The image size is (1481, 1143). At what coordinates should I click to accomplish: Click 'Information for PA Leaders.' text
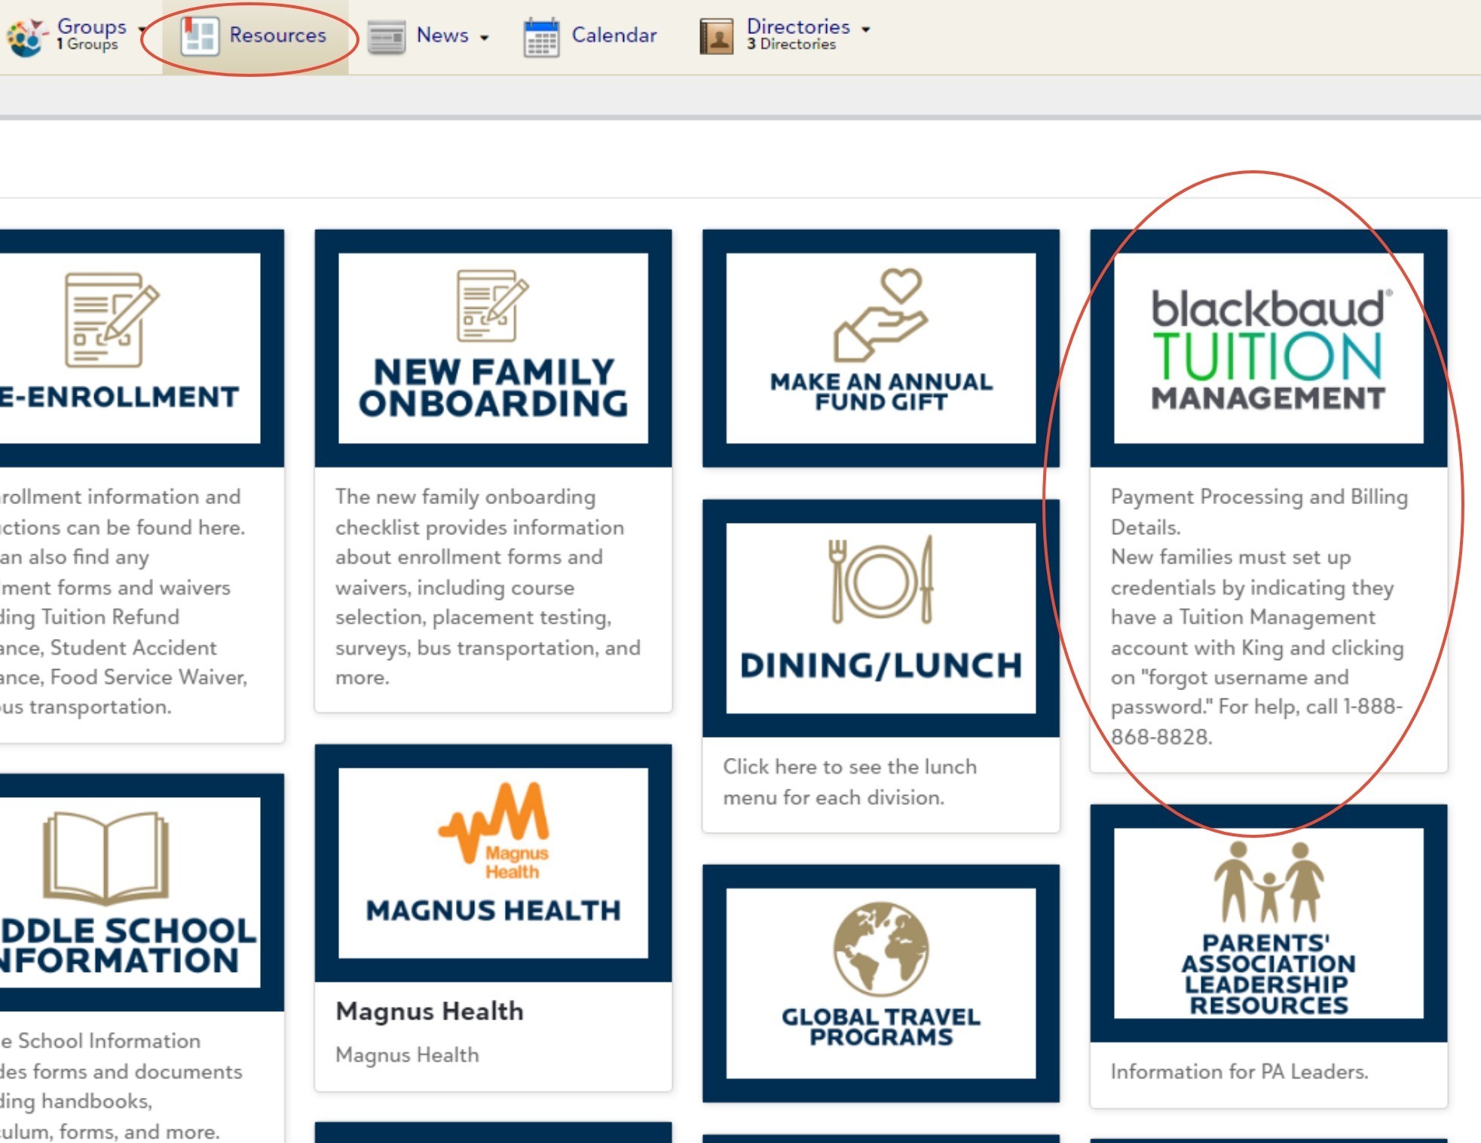1240,1071
